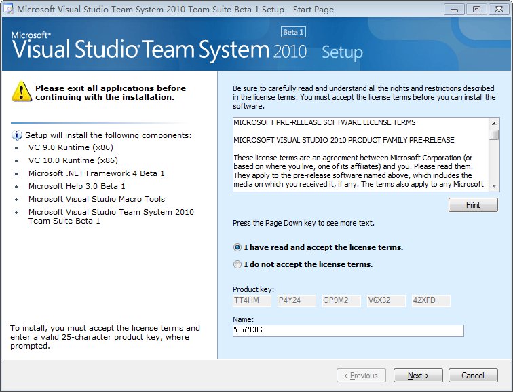Click product key box P4Y24
Viewport: 513px width, 392px height.
click(297, 301)
